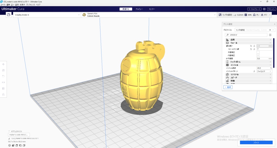The width and height of the screenshot is (277, 148).
Task: Select the Support Blocker tool
Action: point(3,94)
